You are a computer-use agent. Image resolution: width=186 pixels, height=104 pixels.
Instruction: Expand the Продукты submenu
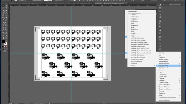168,81
